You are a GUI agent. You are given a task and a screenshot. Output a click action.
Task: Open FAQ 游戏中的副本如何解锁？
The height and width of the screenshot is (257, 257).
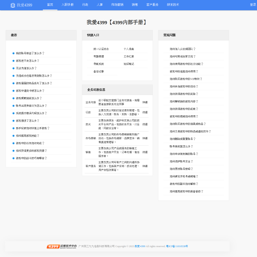(x=184, y=184)
